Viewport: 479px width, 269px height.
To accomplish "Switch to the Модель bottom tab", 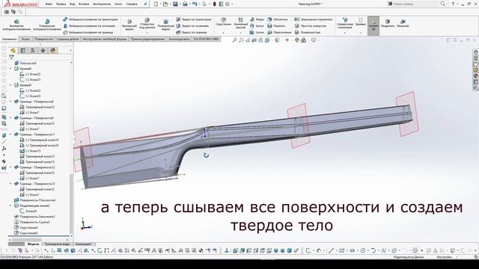I will pos(33,244).
